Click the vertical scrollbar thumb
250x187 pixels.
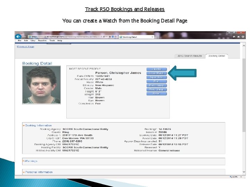click(x=244, y=95)
